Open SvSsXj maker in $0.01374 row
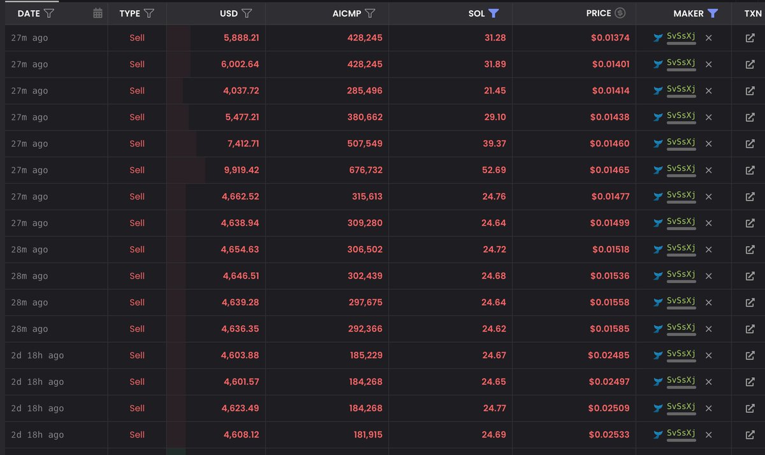This screenshot has width=765, height=455. point(681,37)
